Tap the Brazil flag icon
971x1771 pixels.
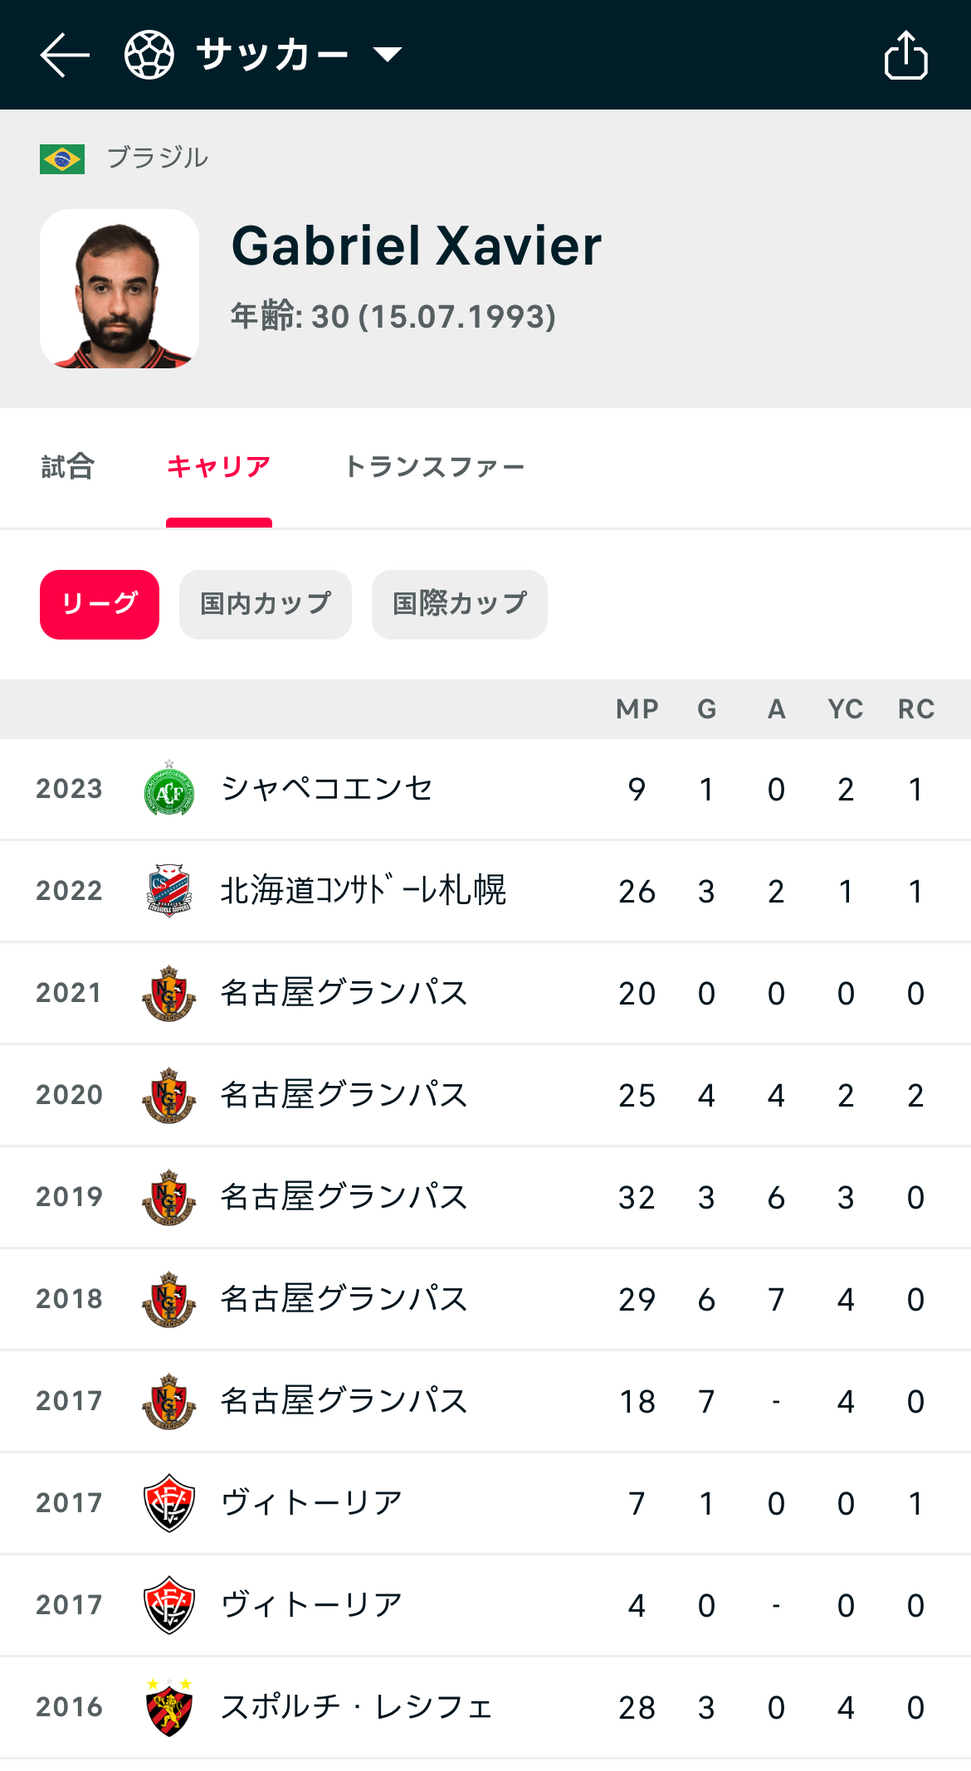coord(62,158)
